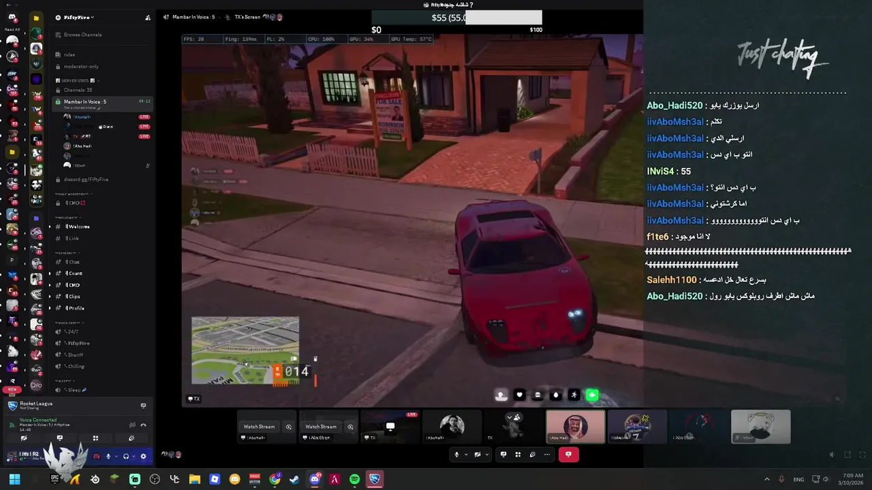Open more options ellipsis in call bar

coord(547,455)
